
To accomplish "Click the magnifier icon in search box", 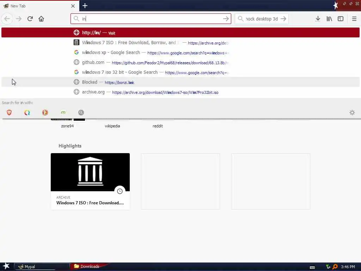I will 240,19.
